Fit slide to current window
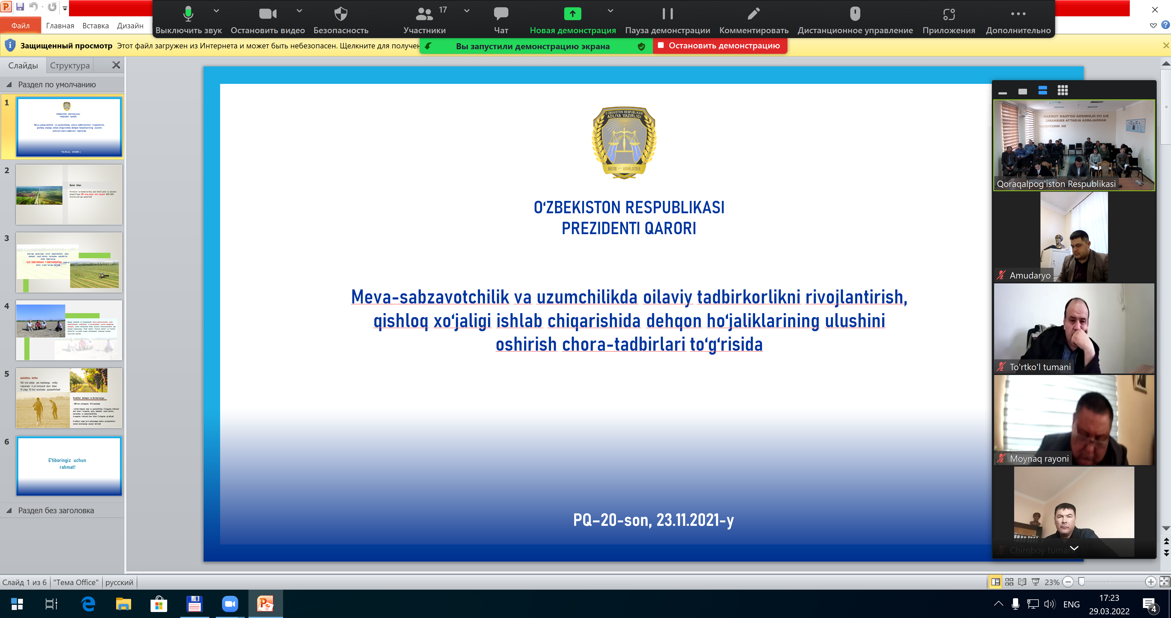The height and width of the screenshot is (618, 1171). click(x=1165, y=582)
